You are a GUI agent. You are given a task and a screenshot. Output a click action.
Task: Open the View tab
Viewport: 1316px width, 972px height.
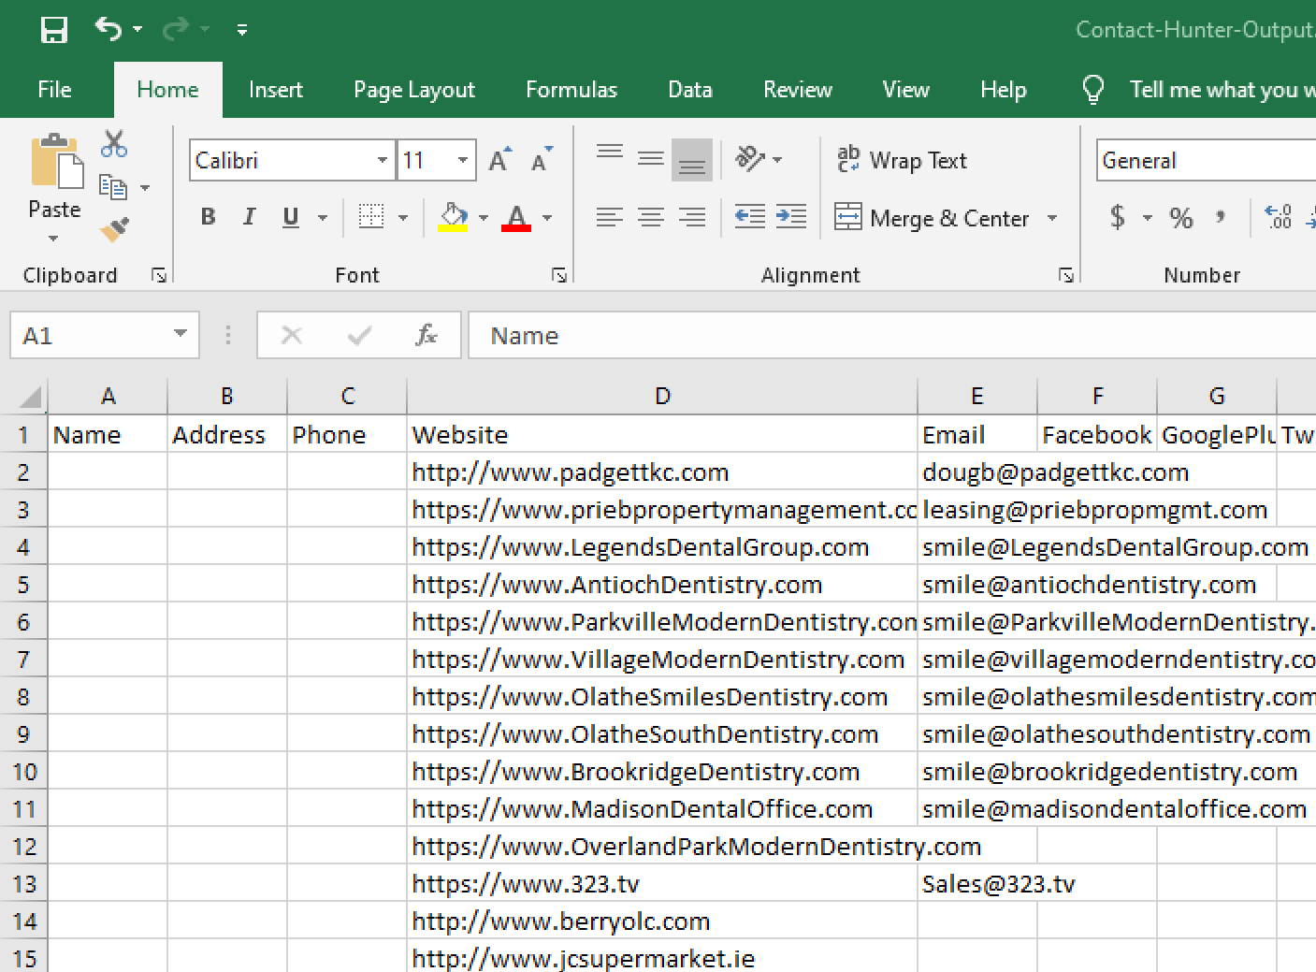(906, 90)
